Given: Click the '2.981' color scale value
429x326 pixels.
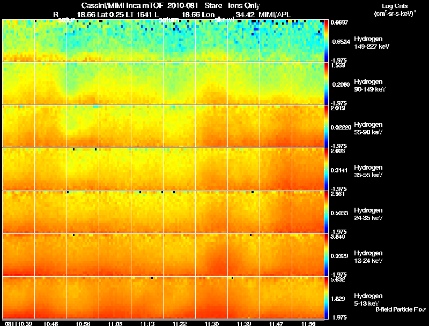Looking at the screenshot, I should pyautogui.click(x=338, y=194).
